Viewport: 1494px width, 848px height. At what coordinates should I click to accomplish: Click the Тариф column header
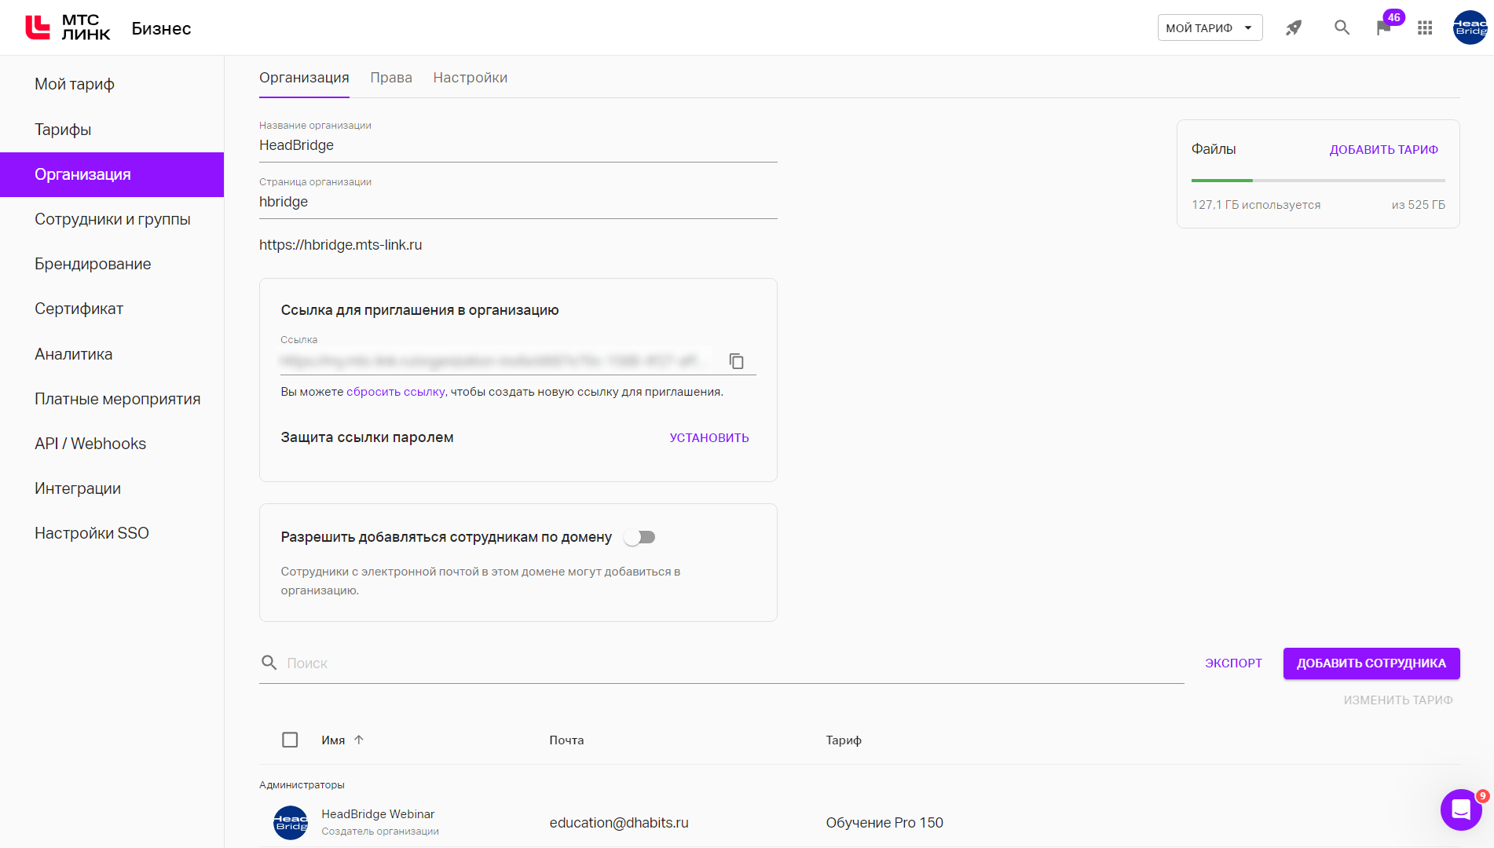pos(844,740)
